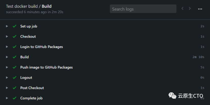Viewport: 210px width, 105px height.
Task: Click the check icon for Post Checkout
Action: pyautogui.click(x=14, y=88)
